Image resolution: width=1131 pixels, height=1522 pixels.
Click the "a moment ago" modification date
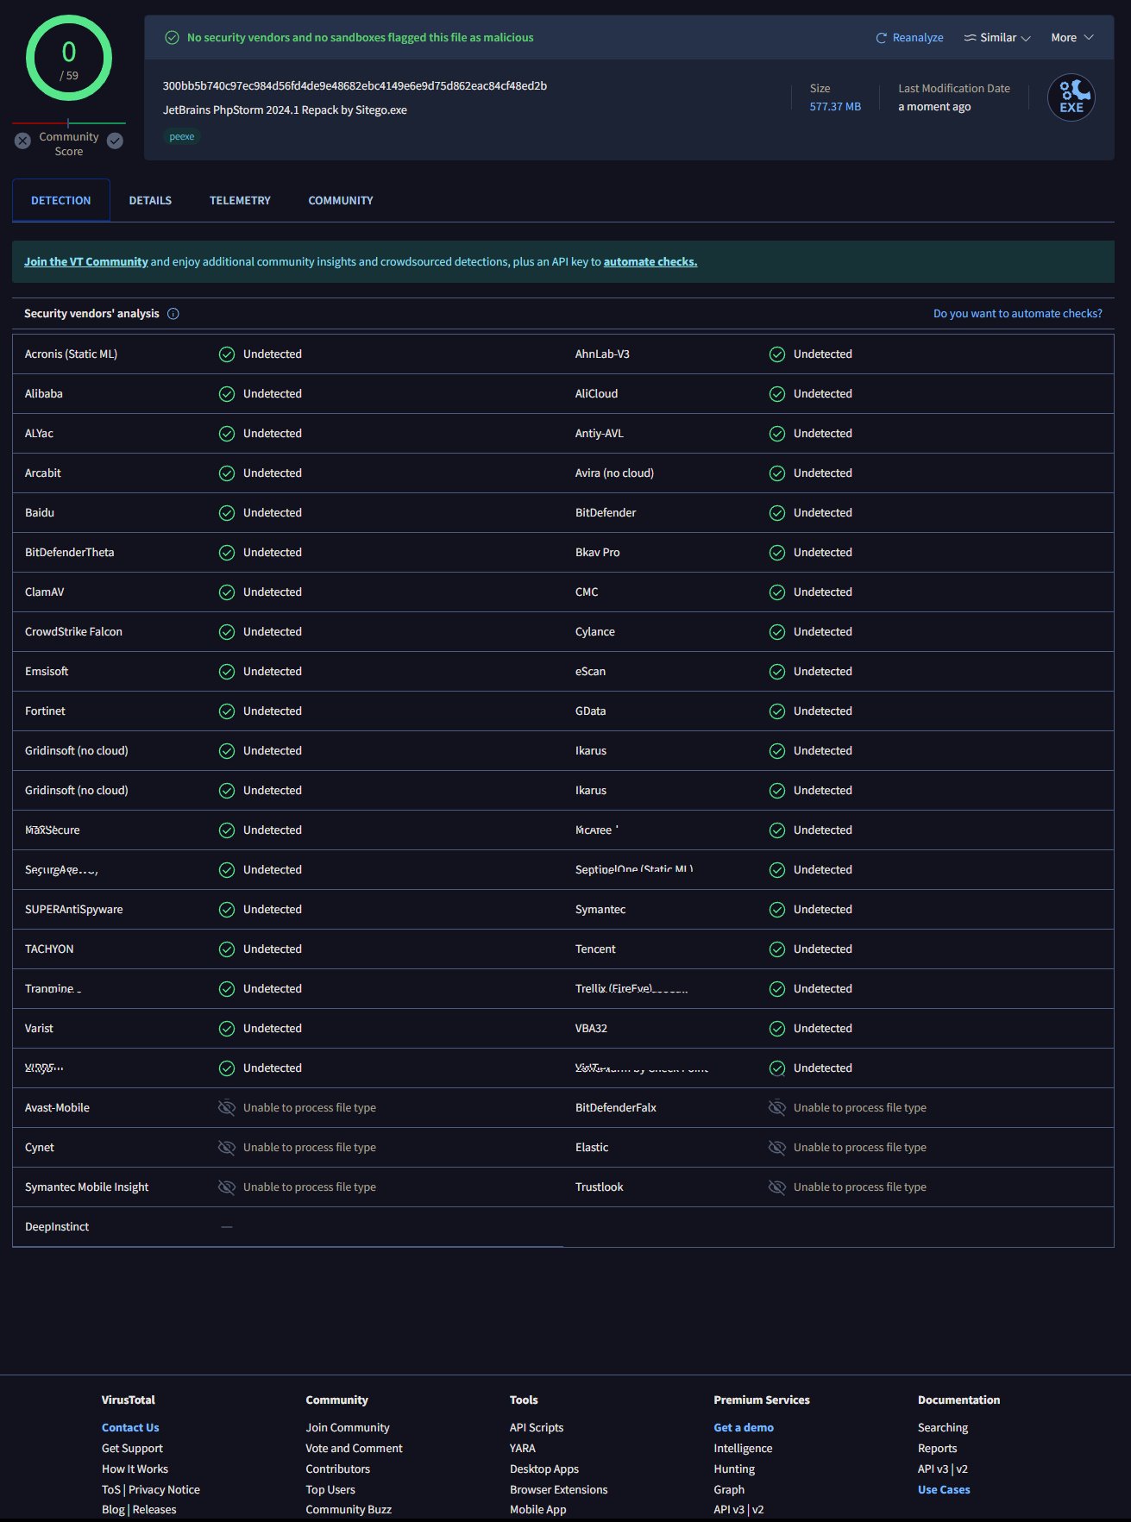coord(934,107)
